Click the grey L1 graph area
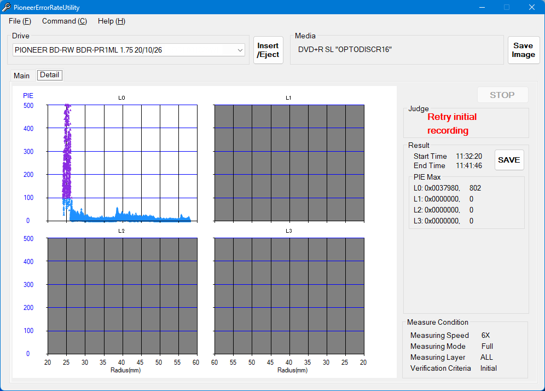This screenshot has width=545, height=391. [x=289, y=163]
